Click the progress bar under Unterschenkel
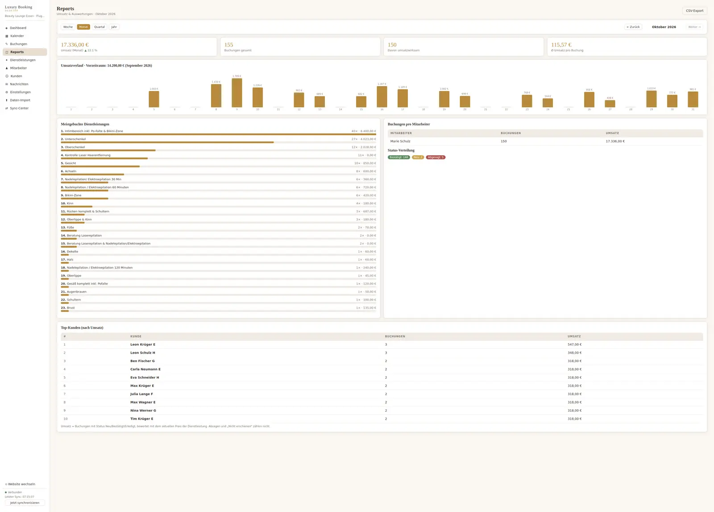Screen dimensions: 714x512 [x=219, y=142]
